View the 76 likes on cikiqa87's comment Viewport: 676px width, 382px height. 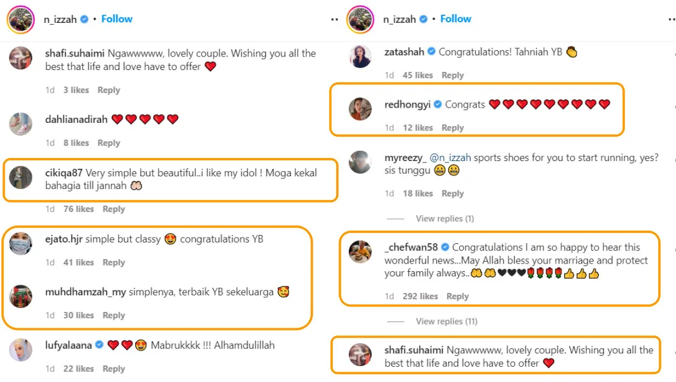click(78, 209)
